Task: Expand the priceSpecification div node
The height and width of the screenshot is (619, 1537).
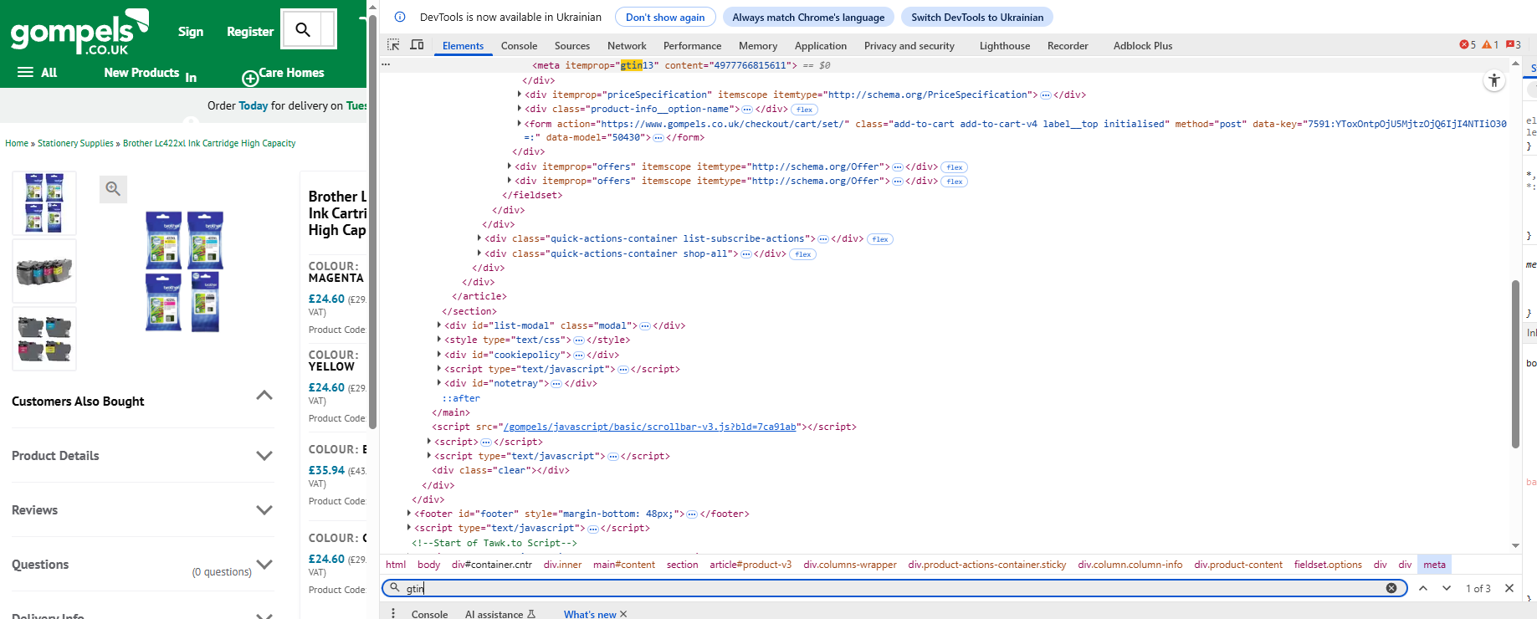Action: [520, 95]
